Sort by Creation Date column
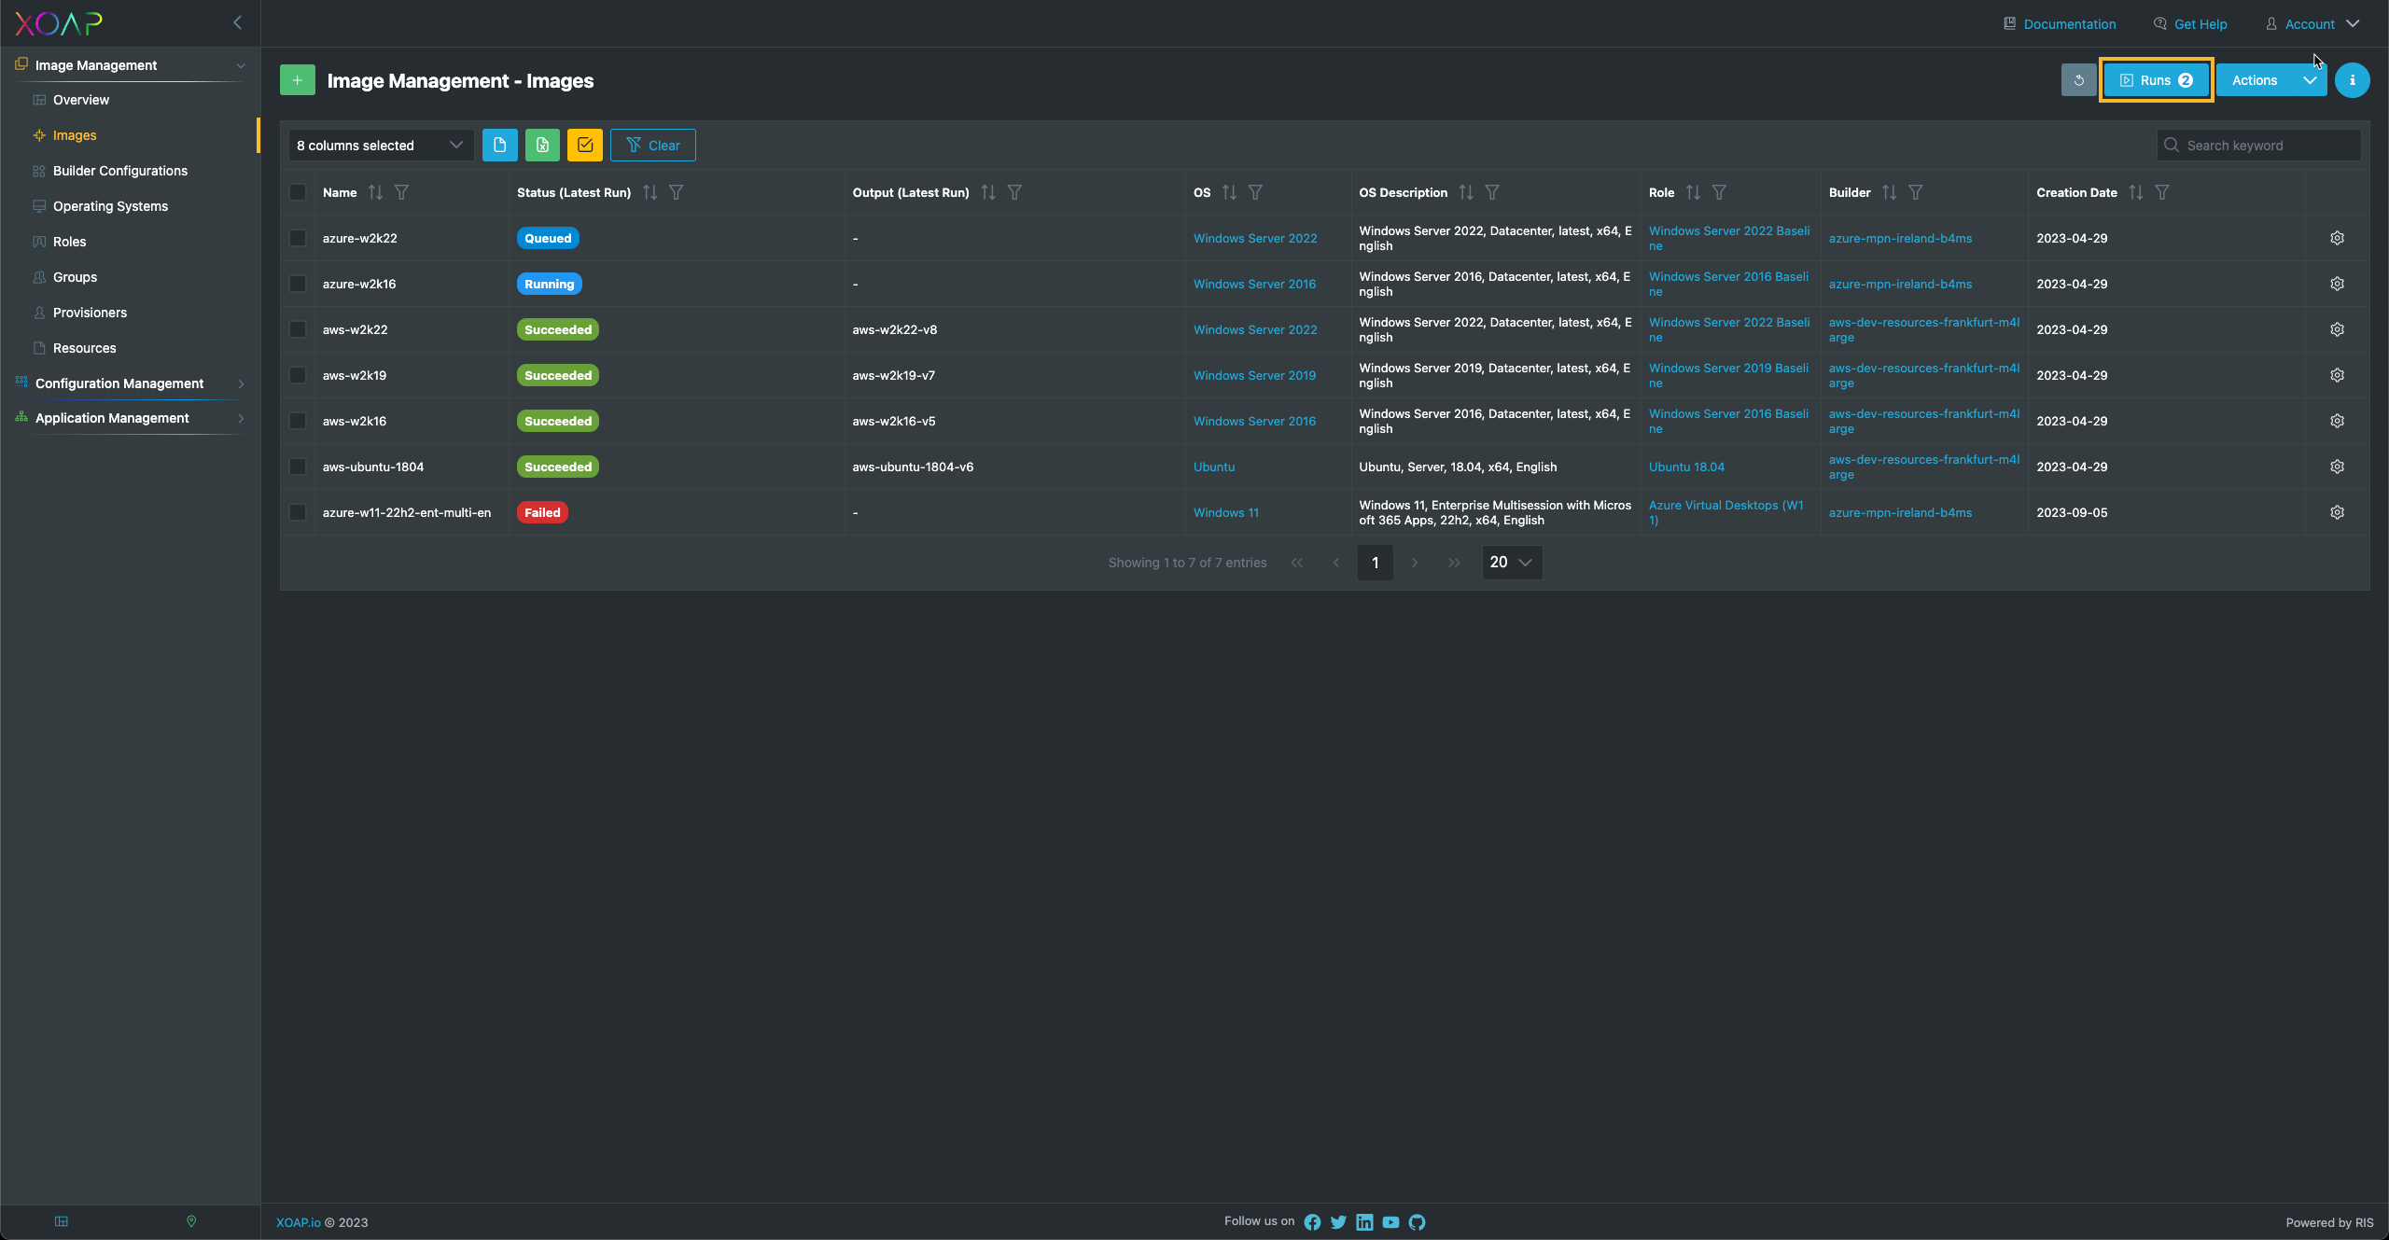This screenshot has height=1240, width=2389. [2136, 192]
